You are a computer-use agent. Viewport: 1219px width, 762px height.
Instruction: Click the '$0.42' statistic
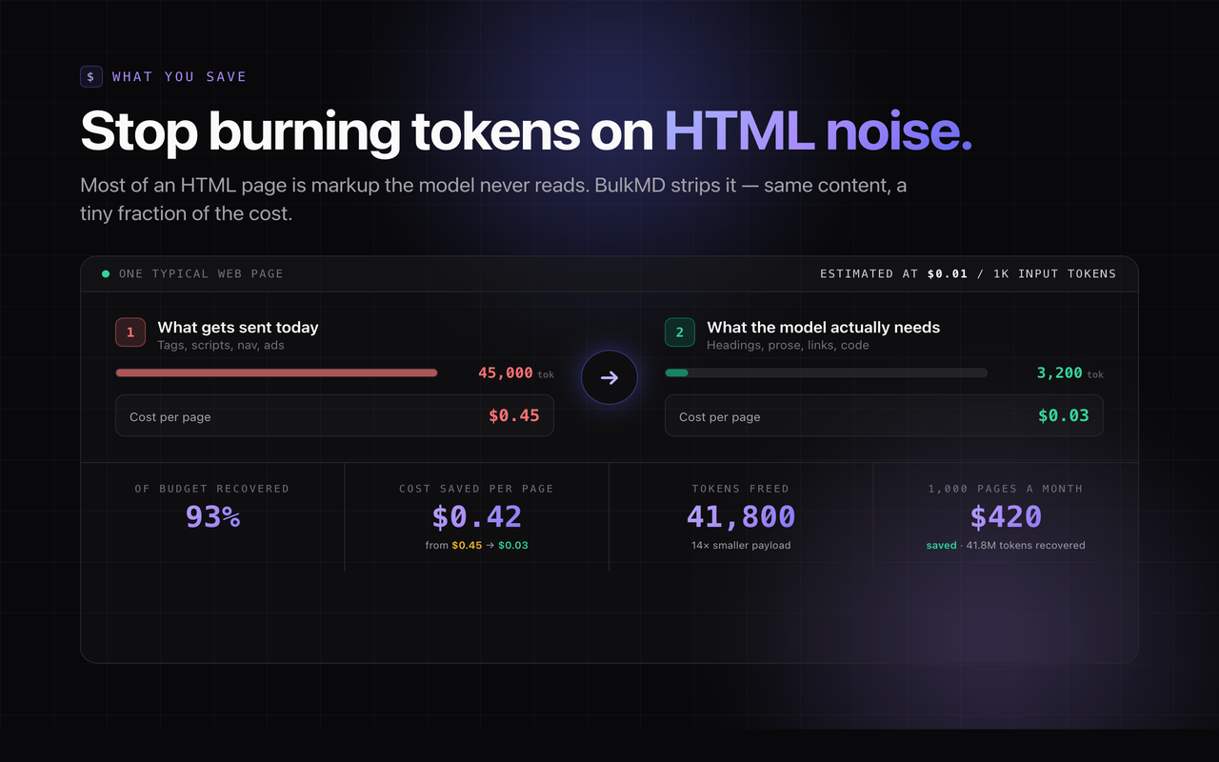[476, 516]
